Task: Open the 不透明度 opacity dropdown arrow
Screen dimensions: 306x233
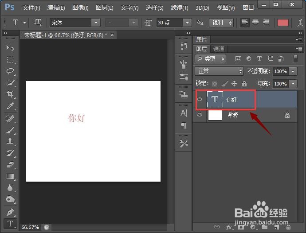Action: coord(293,71)
